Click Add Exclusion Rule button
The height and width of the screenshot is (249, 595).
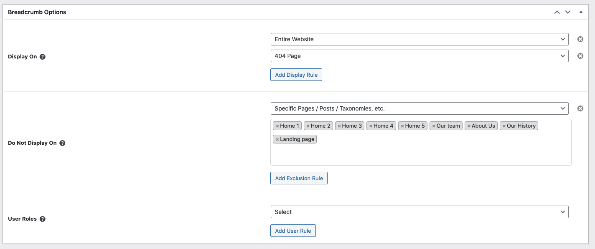[x=299, y=178]
